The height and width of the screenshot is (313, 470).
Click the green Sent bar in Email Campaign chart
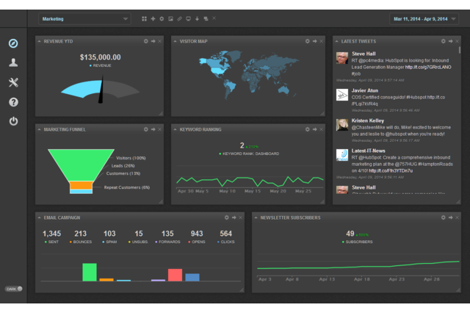[90, 272]
